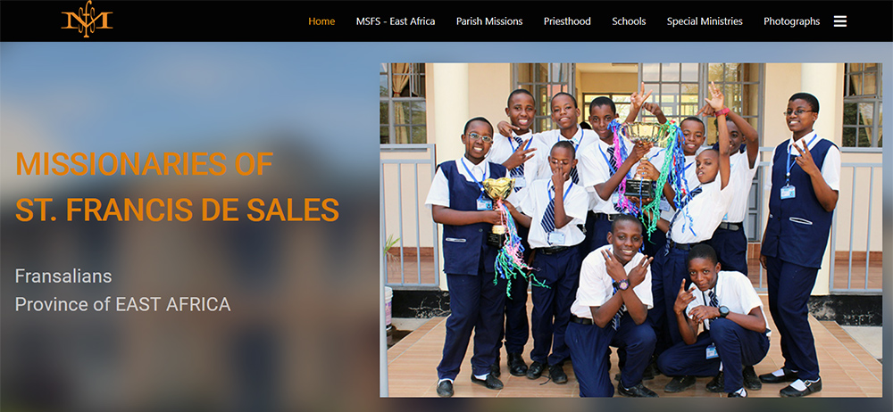The image size is (893, 412).
Task: Click 'Province of EAST AFRICA' text
Action: point(122,304)
